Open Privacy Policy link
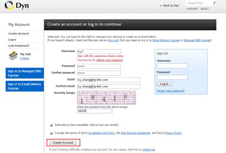The image size is (226, 153). point(173,133)
